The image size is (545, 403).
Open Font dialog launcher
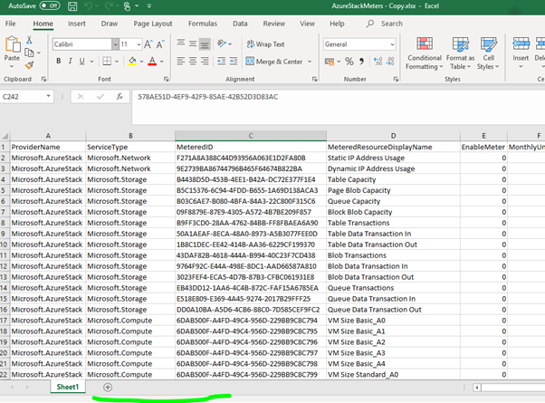tap(166, 80)
